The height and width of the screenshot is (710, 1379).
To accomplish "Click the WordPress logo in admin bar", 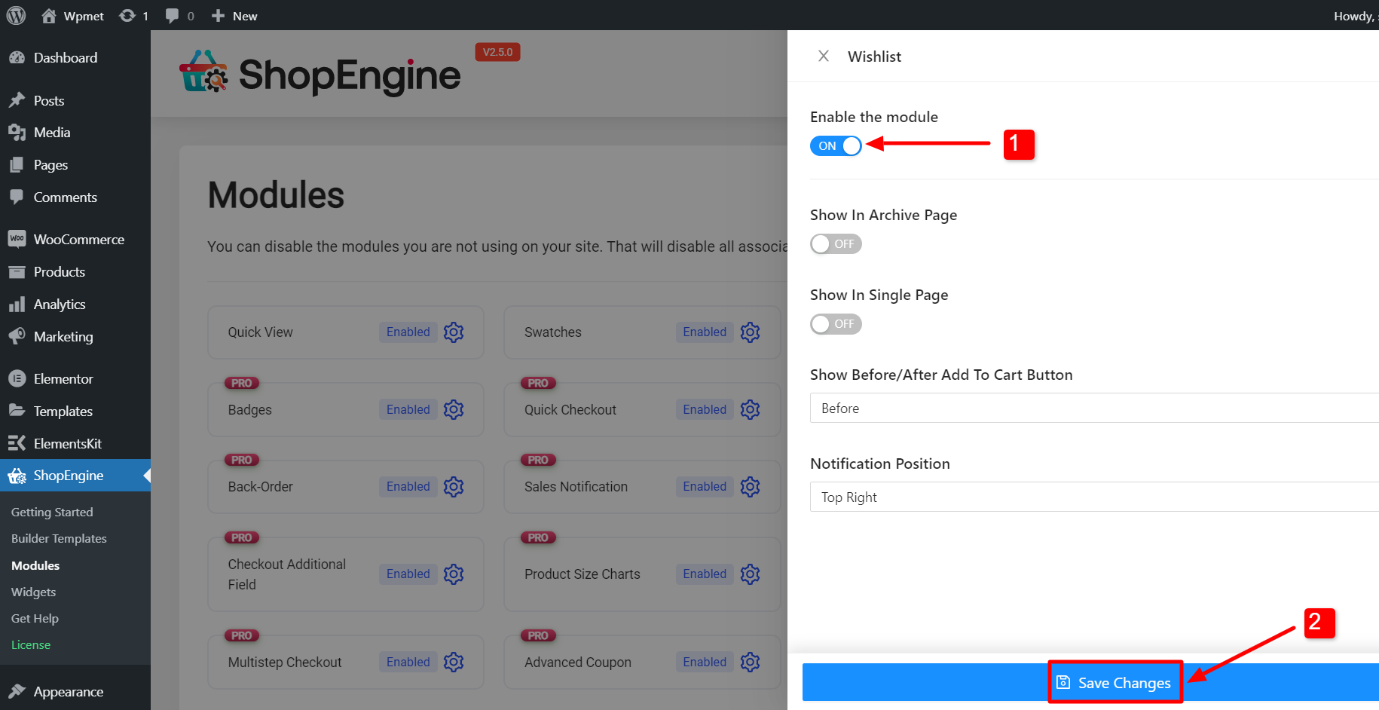I will [16, 15].
